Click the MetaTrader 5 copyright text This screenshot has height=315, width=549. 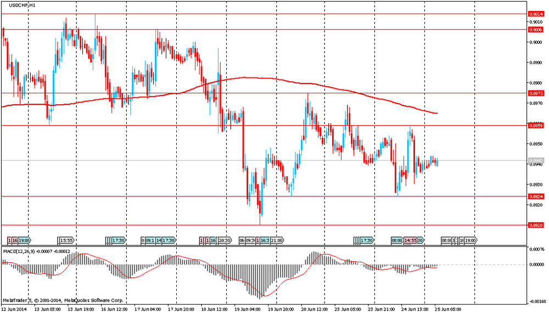pyautogui.click(x=63, y=300)
